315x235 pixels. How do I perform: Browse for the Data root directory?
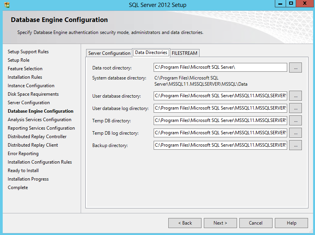(x=296, y=68)
